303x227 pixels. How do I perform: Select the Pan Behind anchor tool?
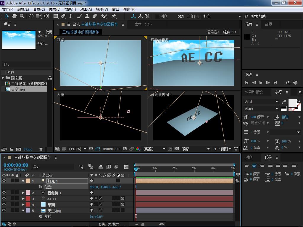[x=46, y=16]
